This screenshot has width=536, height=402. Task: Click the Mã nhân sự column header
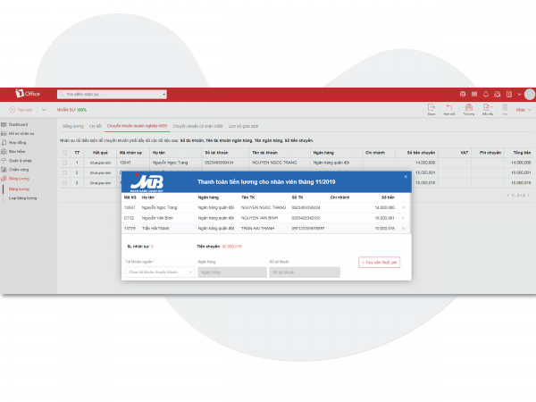pyautogui.click(x=130, y=153)
